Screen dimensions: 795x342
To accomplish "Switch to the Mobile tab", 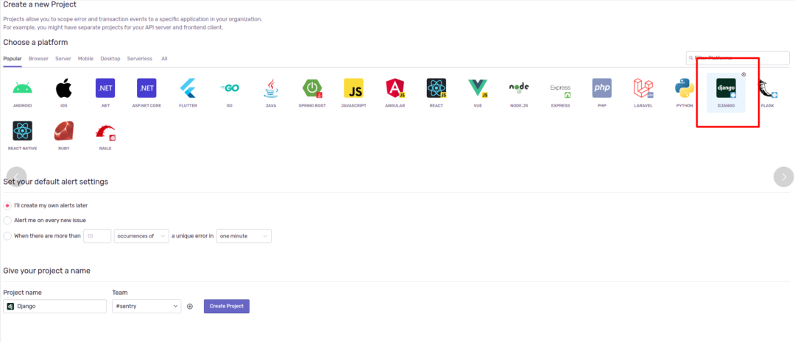I will (85, 59).
